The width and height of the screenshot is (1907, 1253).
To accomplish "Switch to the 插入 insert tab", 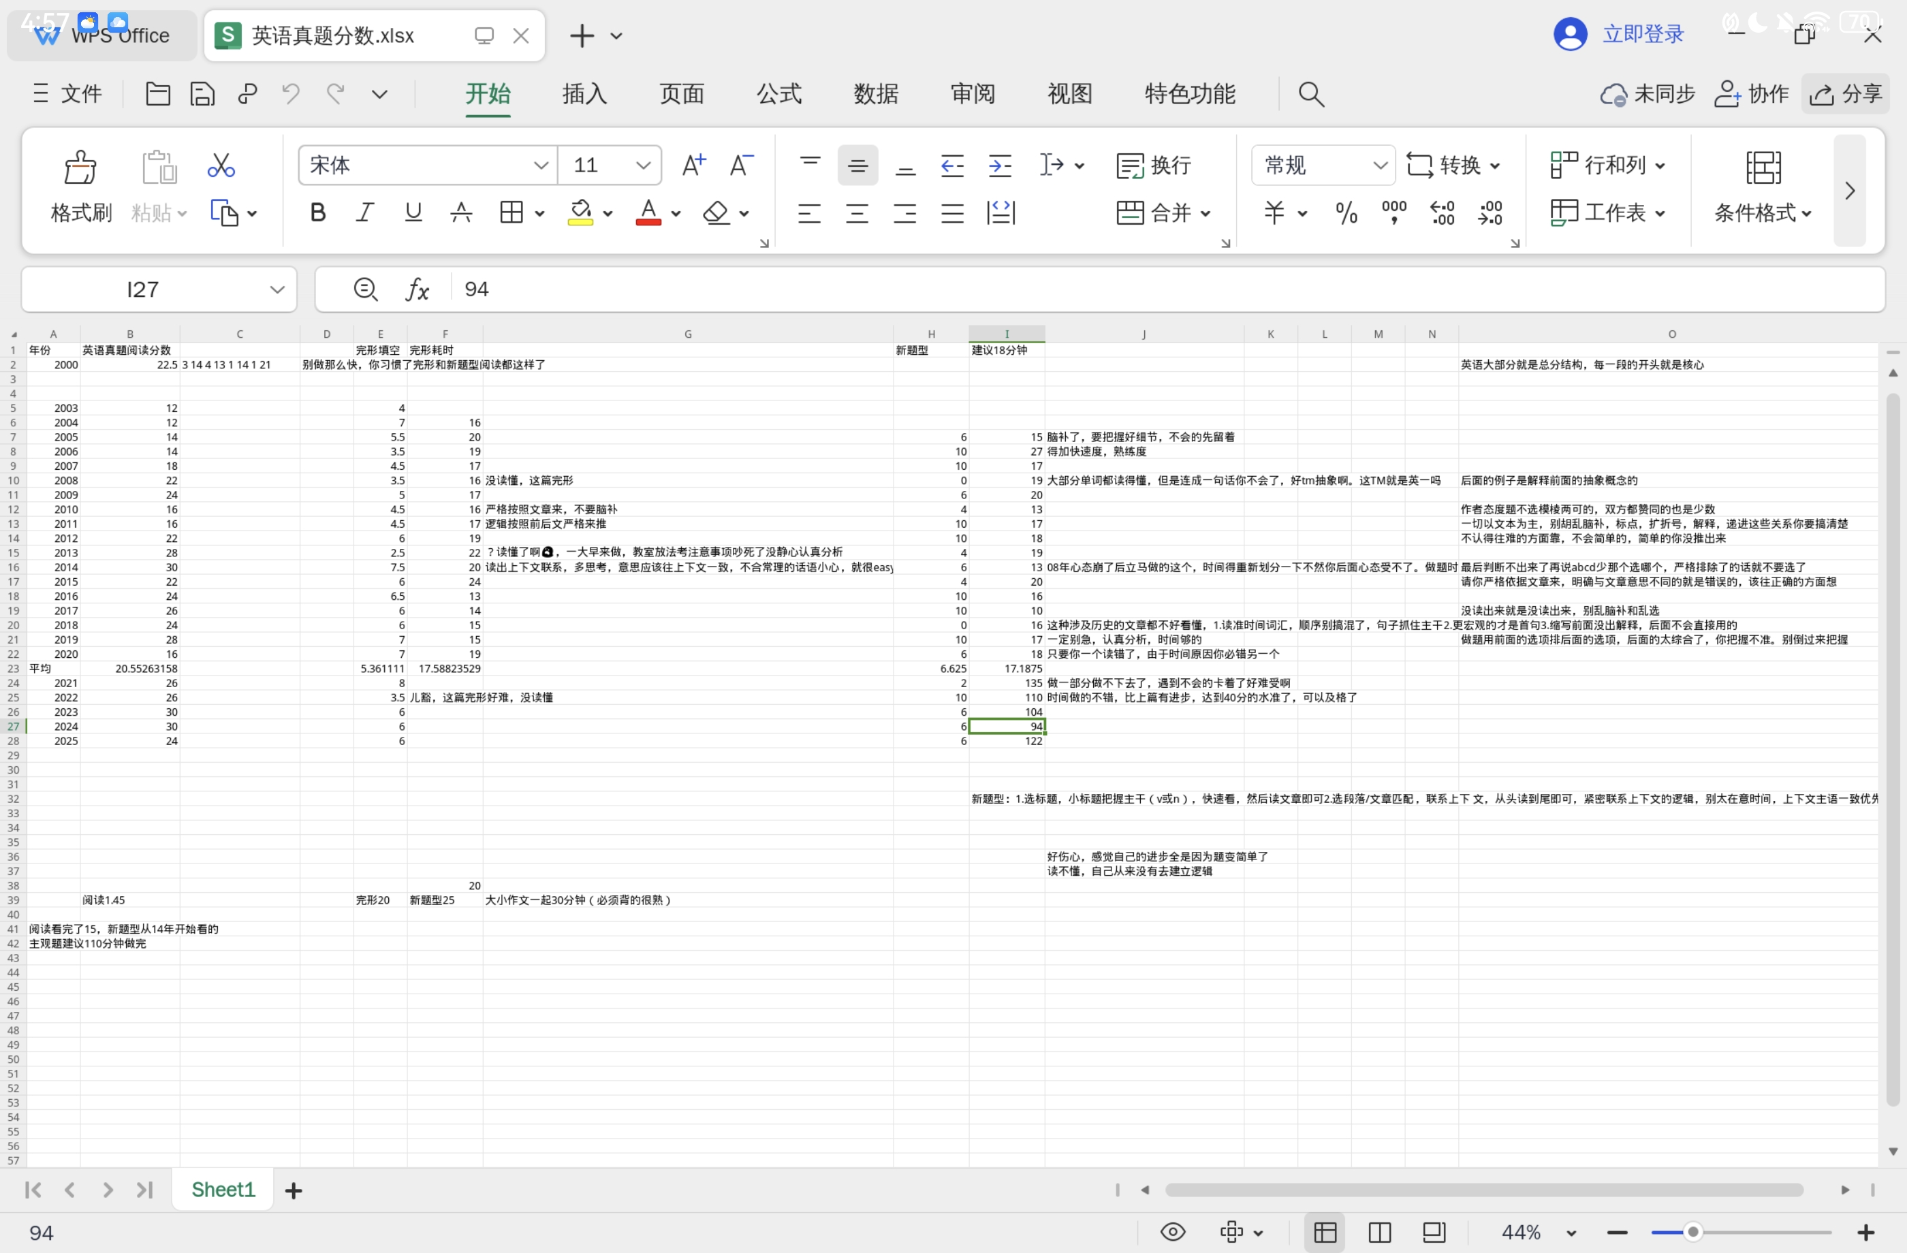I will pyautogui.click(x=584, y=94).
